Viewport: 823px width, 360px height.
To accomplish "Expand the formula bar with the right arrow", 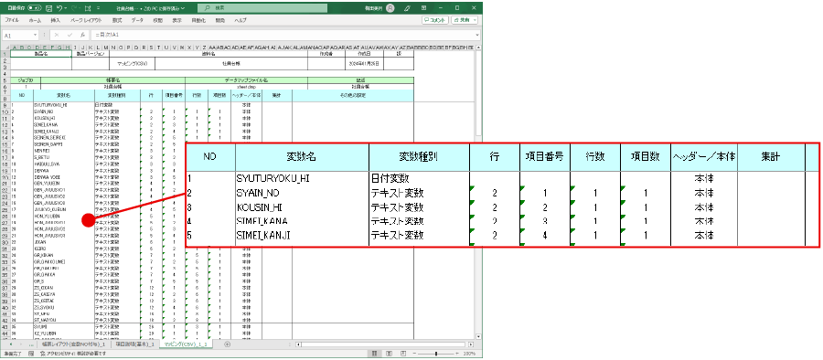I will (477, 35).
